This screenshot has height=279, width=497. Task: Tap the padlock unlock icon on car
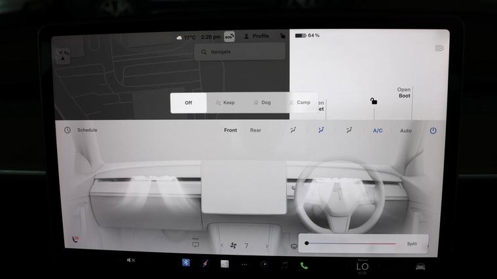point(373,101)
